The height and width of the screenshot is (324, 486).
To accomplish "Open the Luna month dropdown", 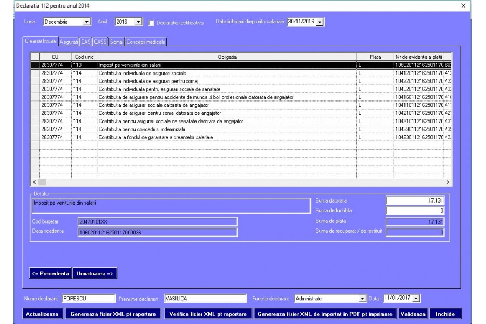I will tap(86, 22).
